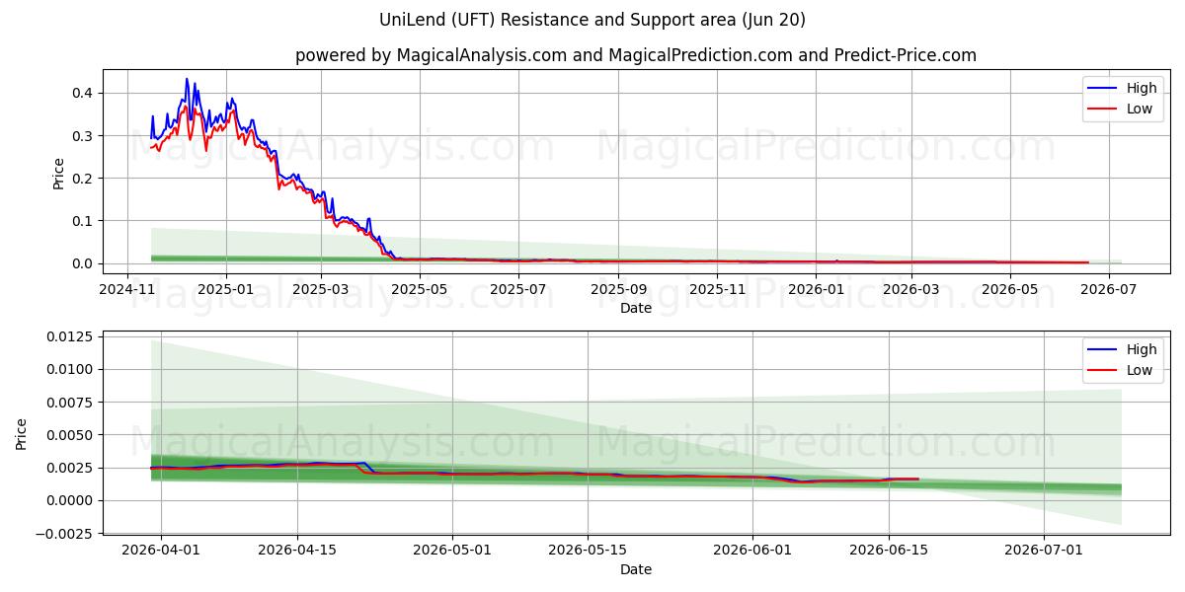Click the "2025-09" x-axis tick label
Image resolution: width=1185 pixels, height=592 pixels.
[x=618, y=288]
